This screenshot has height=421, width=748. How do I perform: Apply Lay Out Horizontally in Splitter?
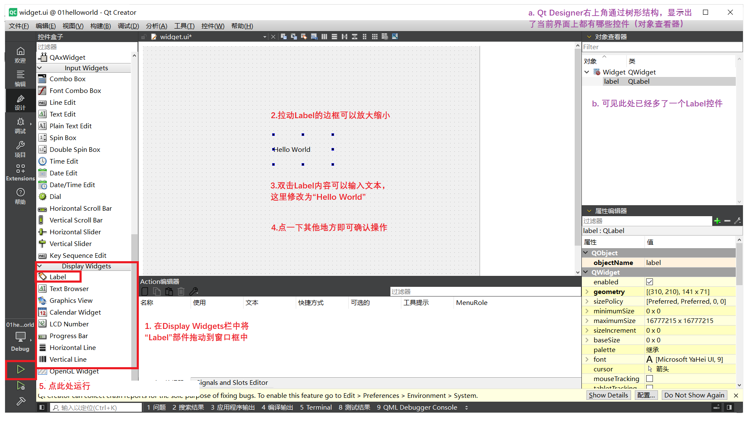345,37
